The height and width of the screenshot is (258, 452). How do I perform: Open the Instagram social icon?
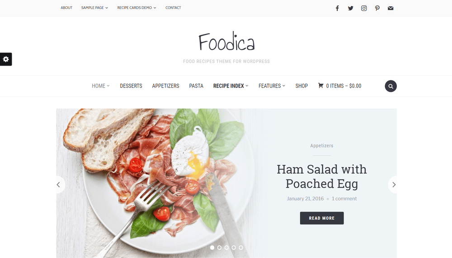coord(364,8)
